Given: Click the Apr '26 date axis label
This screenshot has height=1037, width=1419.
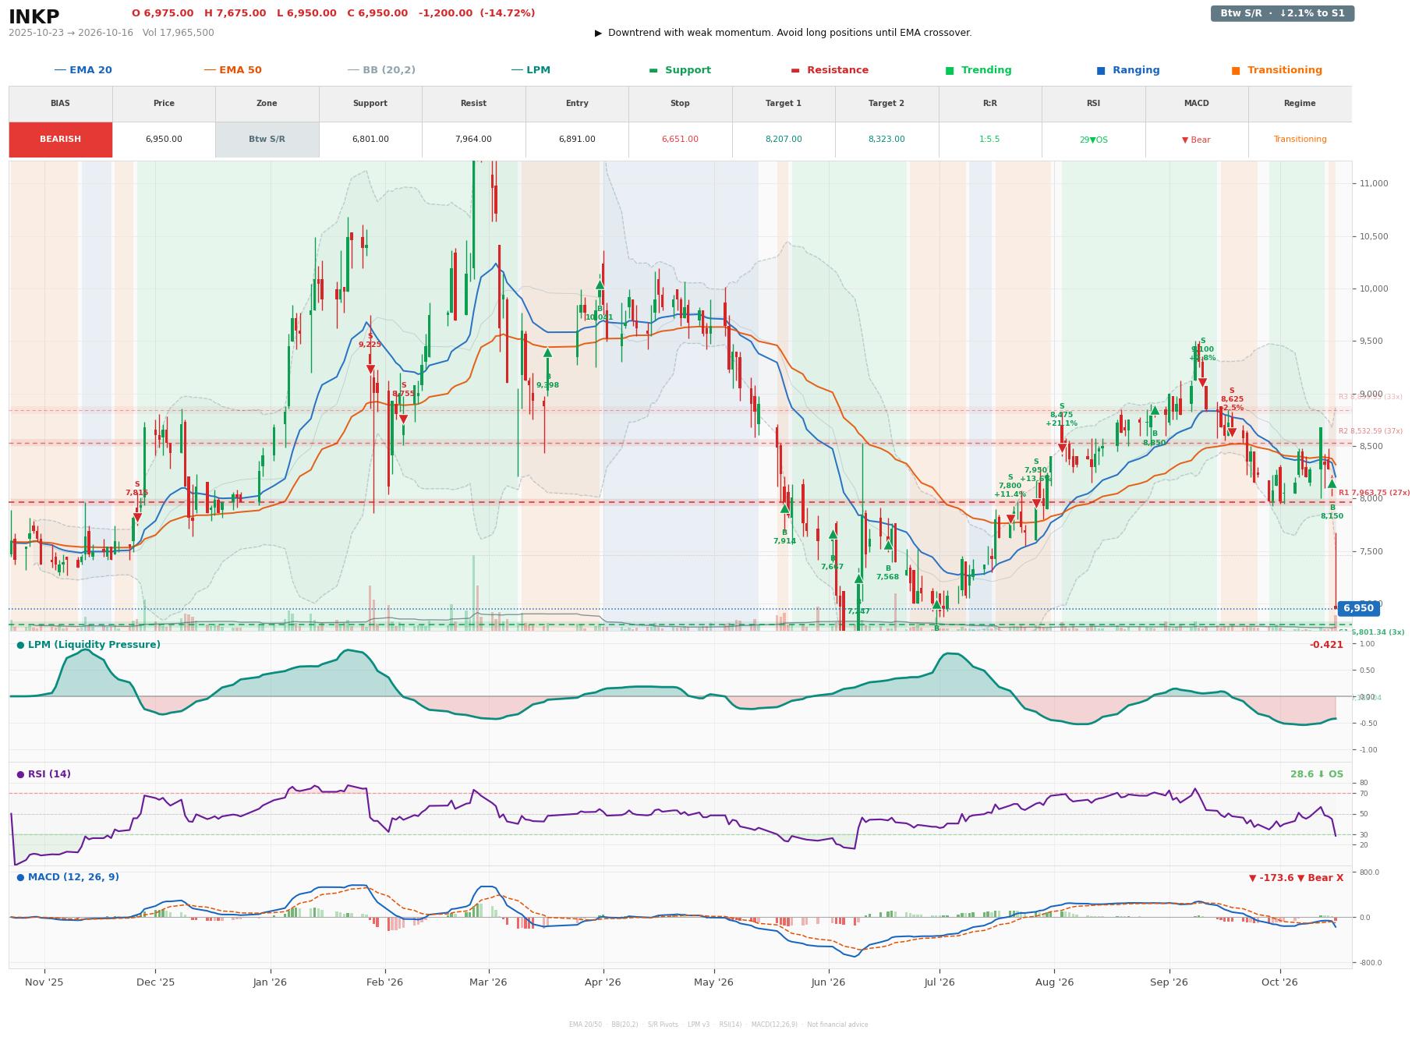Looking at the screenshot, I should point(603,982).
